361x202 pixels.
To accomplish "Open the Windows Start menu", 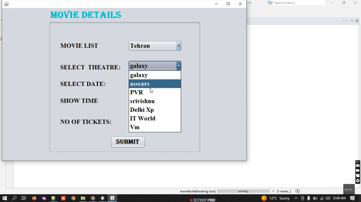I will 5,198.
